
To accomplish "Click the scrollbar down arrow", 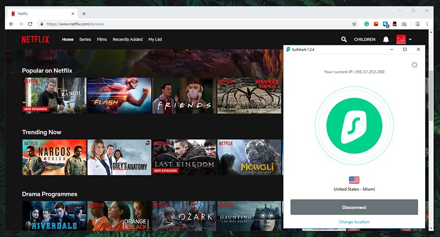I will [431, 228].
